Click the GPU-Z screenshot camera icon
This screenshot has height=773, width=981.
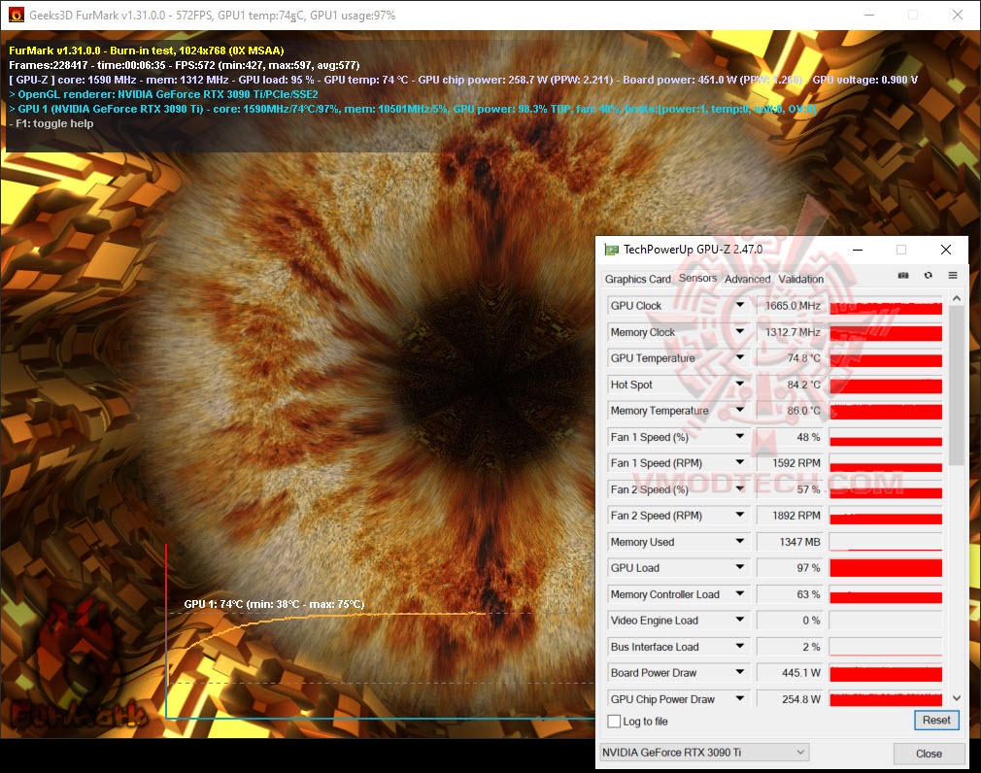902,275
